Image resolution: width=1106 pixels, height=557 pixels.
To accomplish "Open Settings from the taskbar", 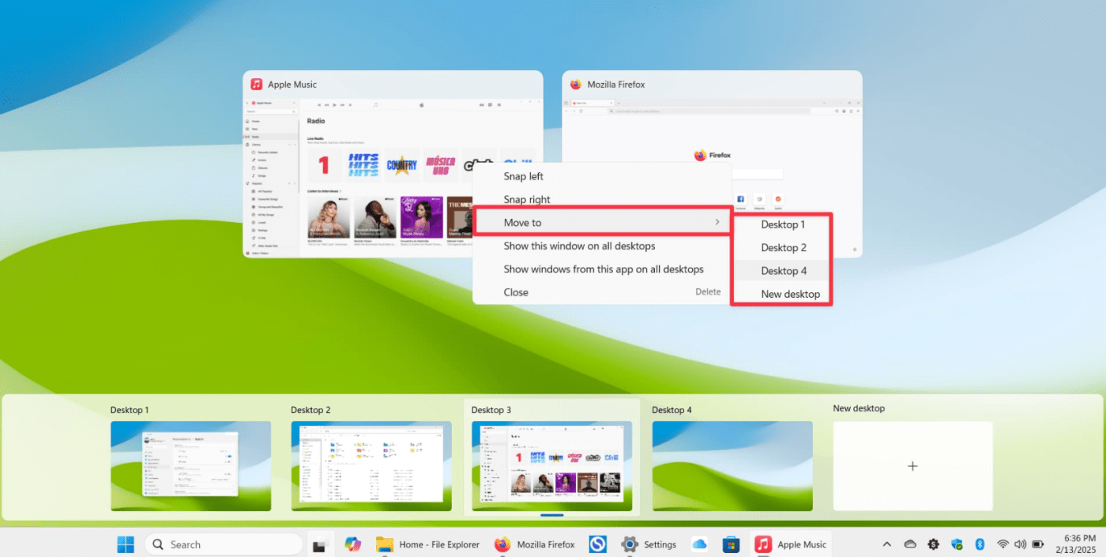I will coord(649,544).
